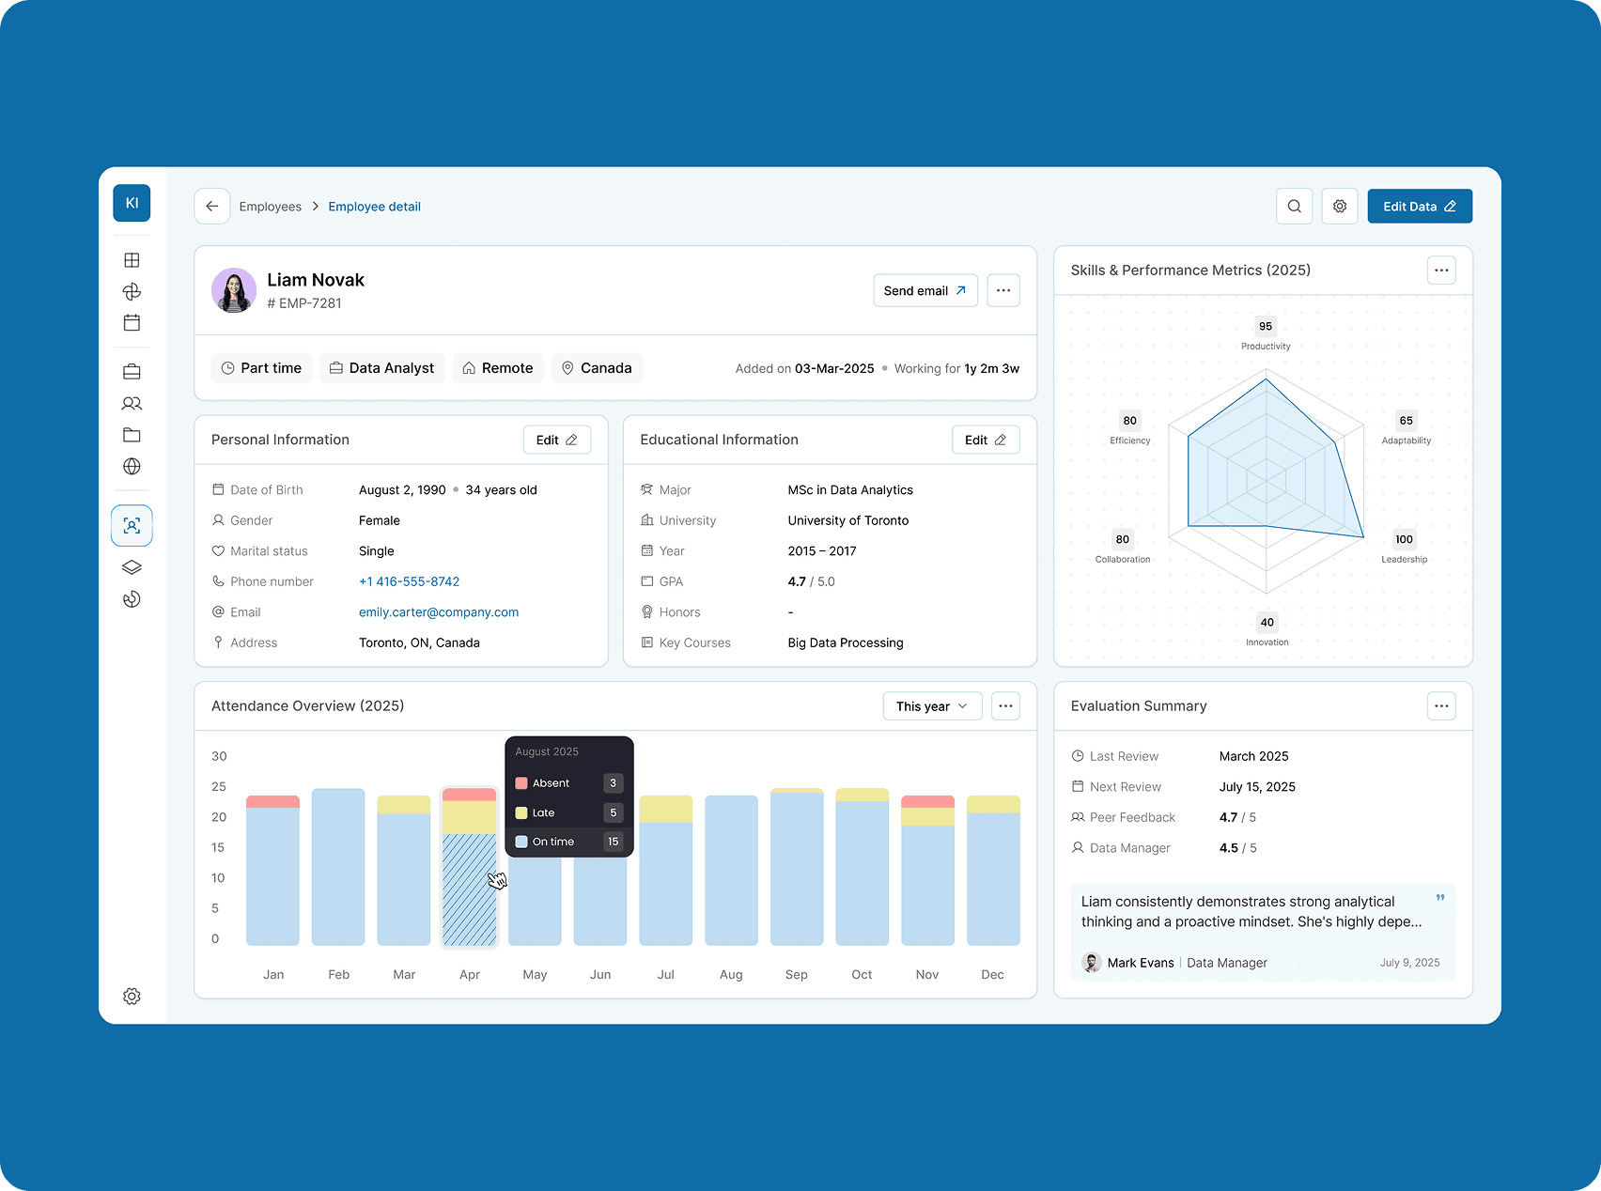Click the Edit Data button
Image resolution: width=1601 pixels, height=1191 pixels.
point(1420,207)
